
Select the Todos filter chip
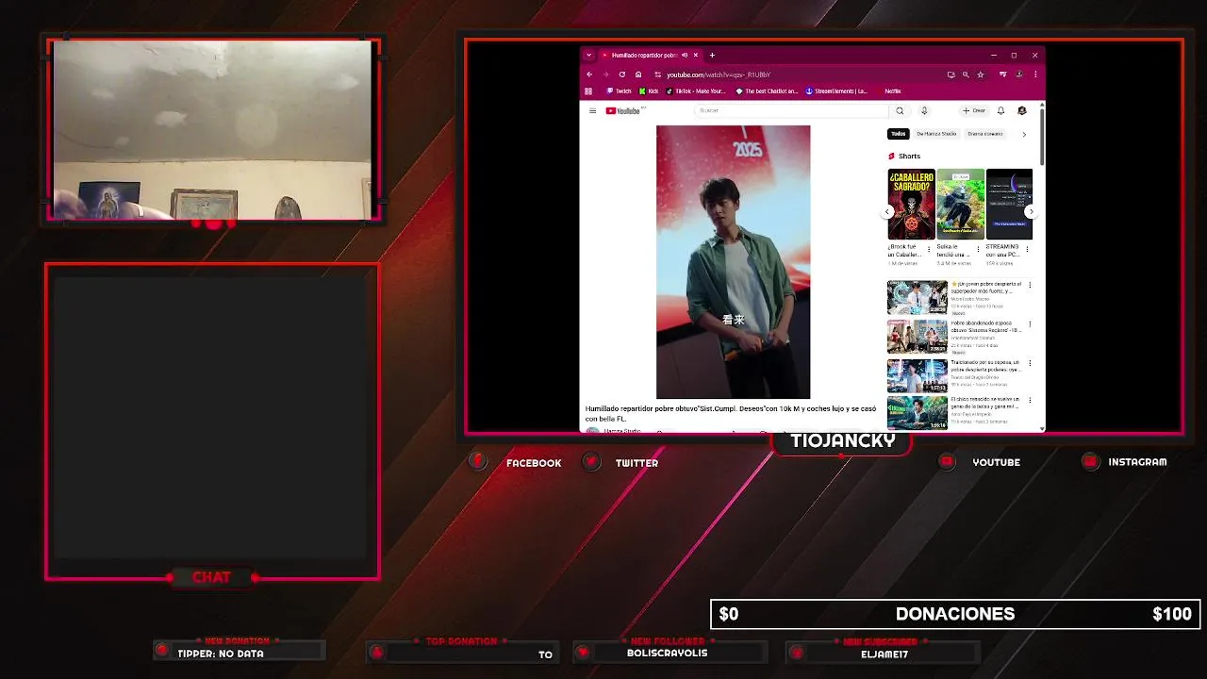(x=899, y=134)
